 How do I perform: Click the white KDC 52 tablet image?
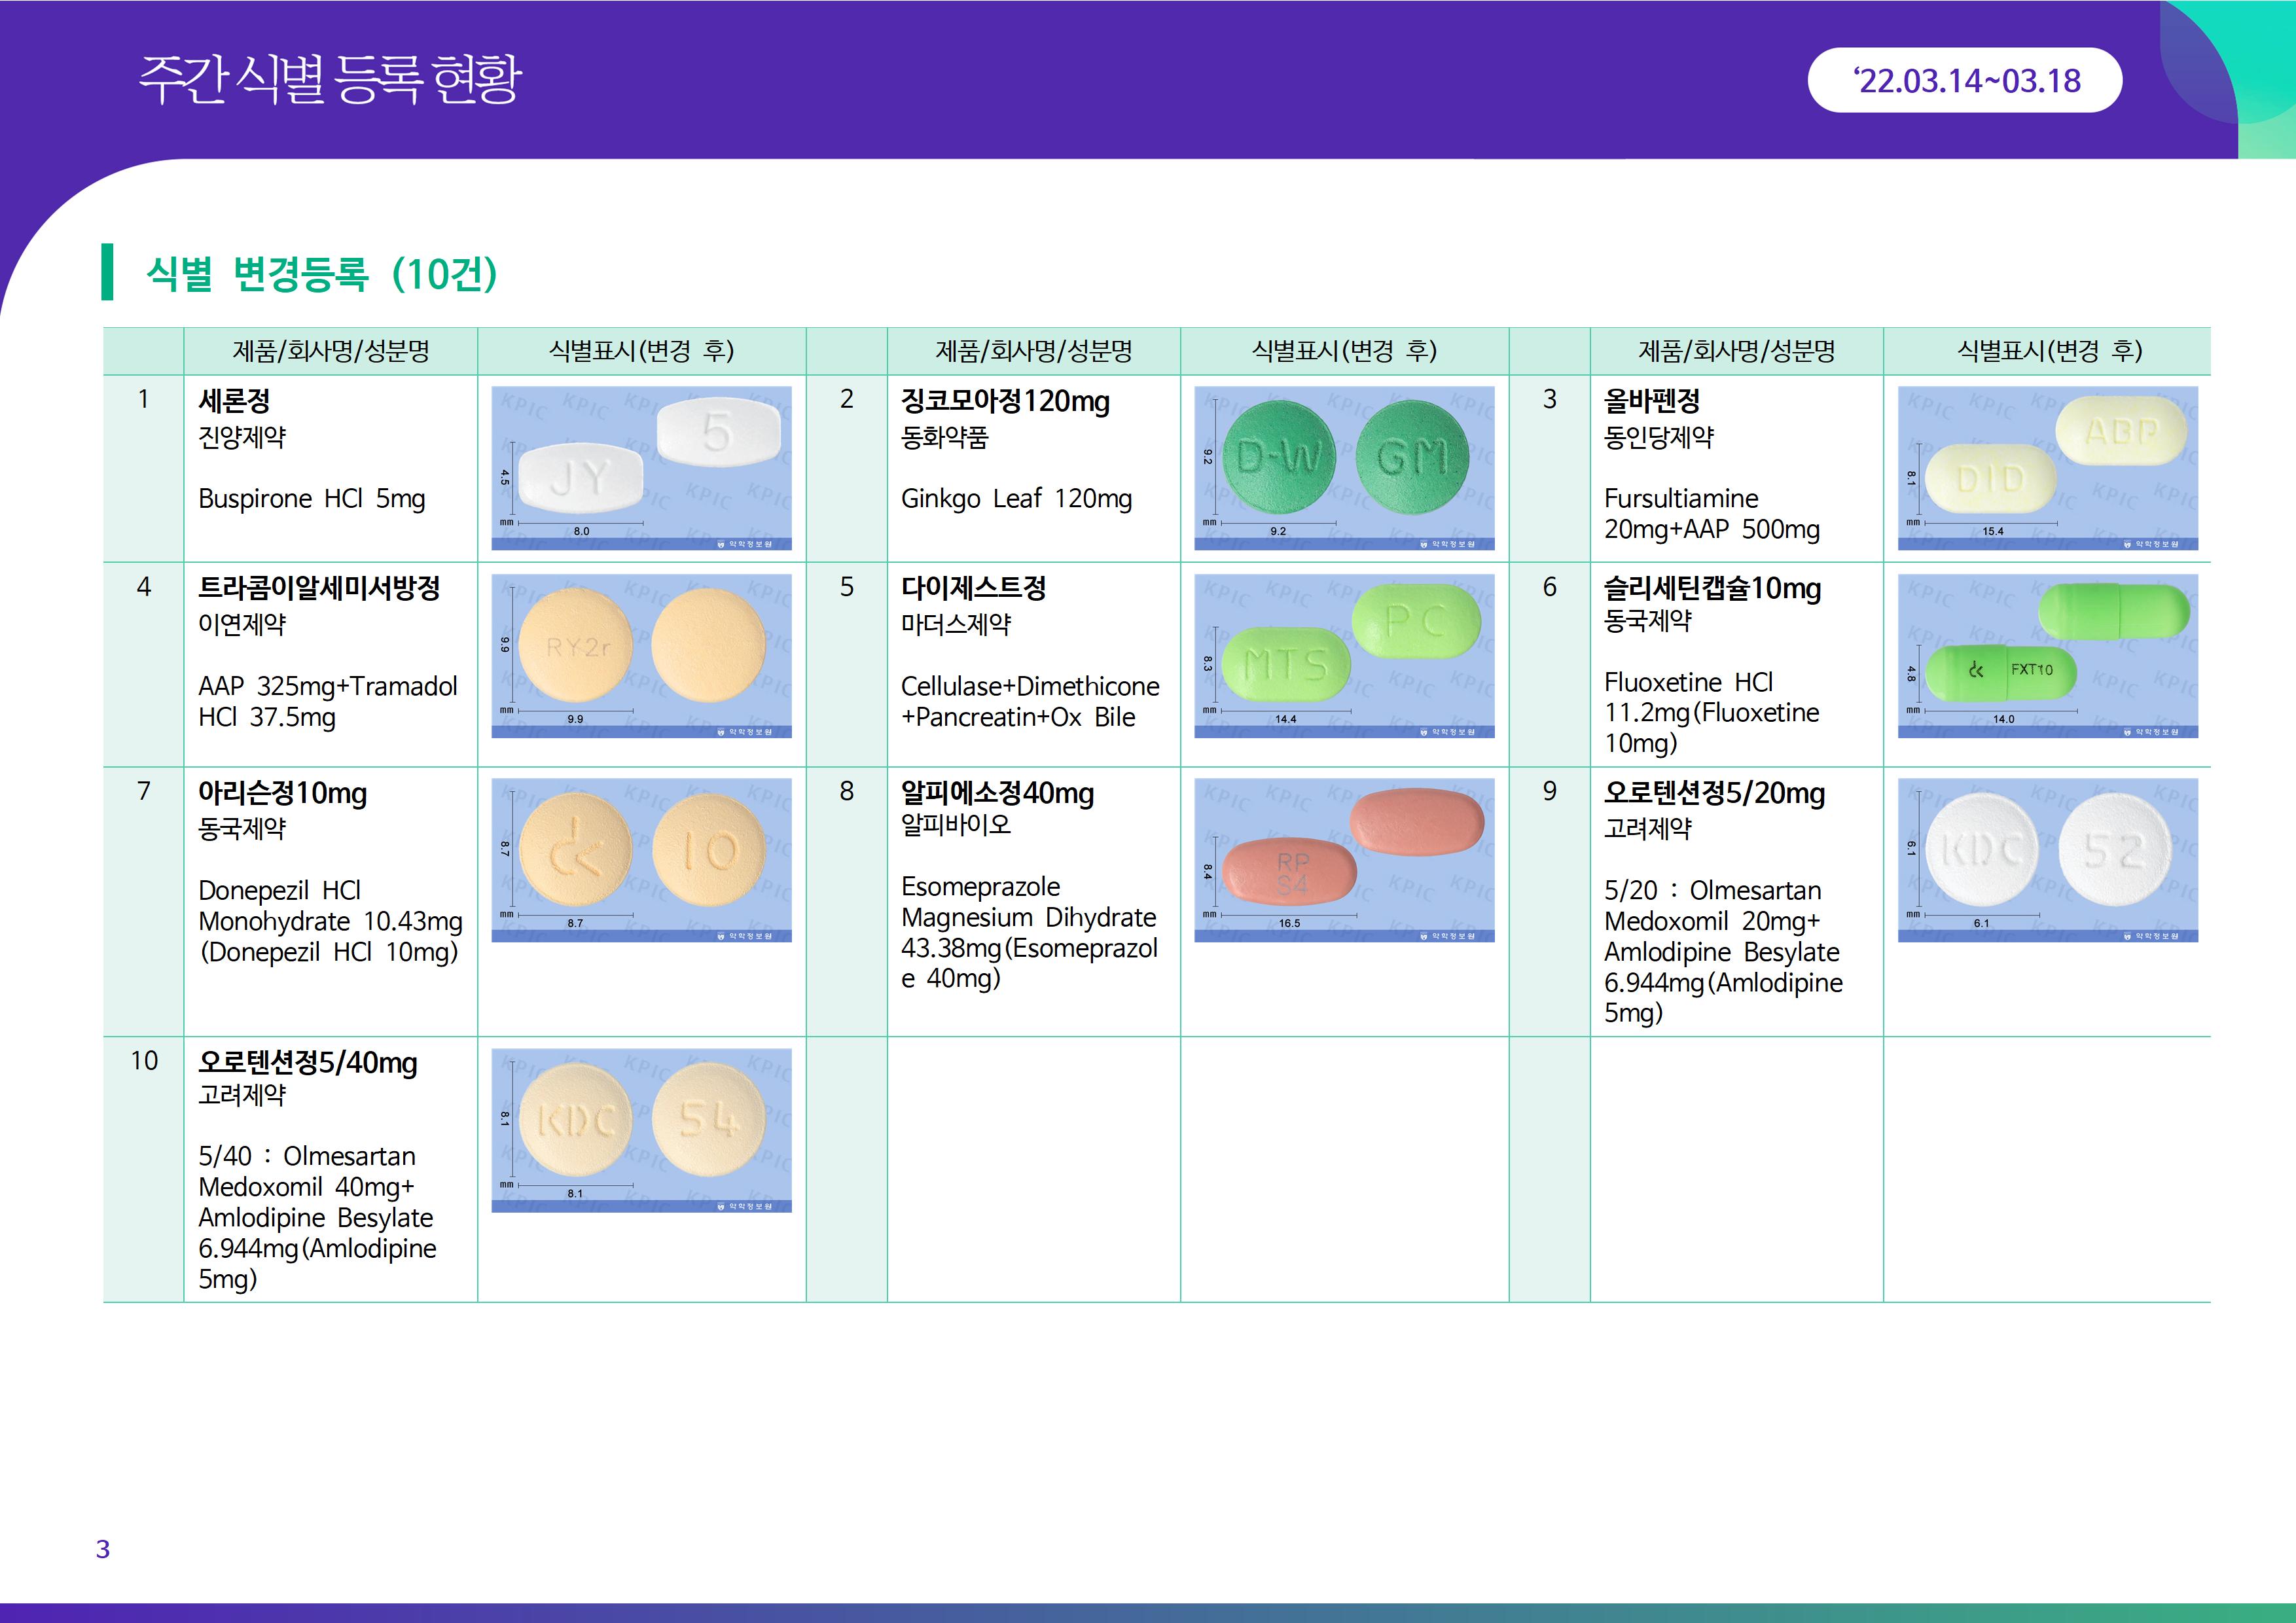pos(2047,859)
